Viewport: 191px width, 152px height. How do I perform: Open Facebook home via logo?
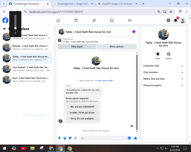(x=5, y=21)
